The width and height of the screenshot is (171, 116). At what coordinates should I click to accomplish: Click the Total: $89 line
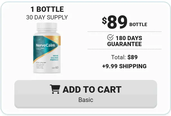[124, 57]
